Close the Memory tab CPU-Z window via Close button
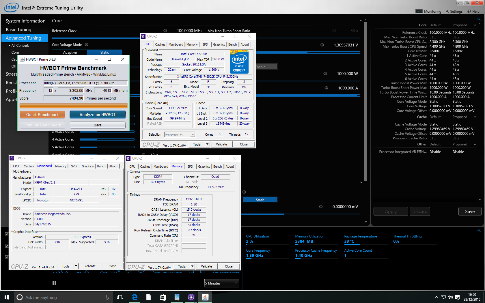This screenshot has height=303, width=485. click(229, 266)
